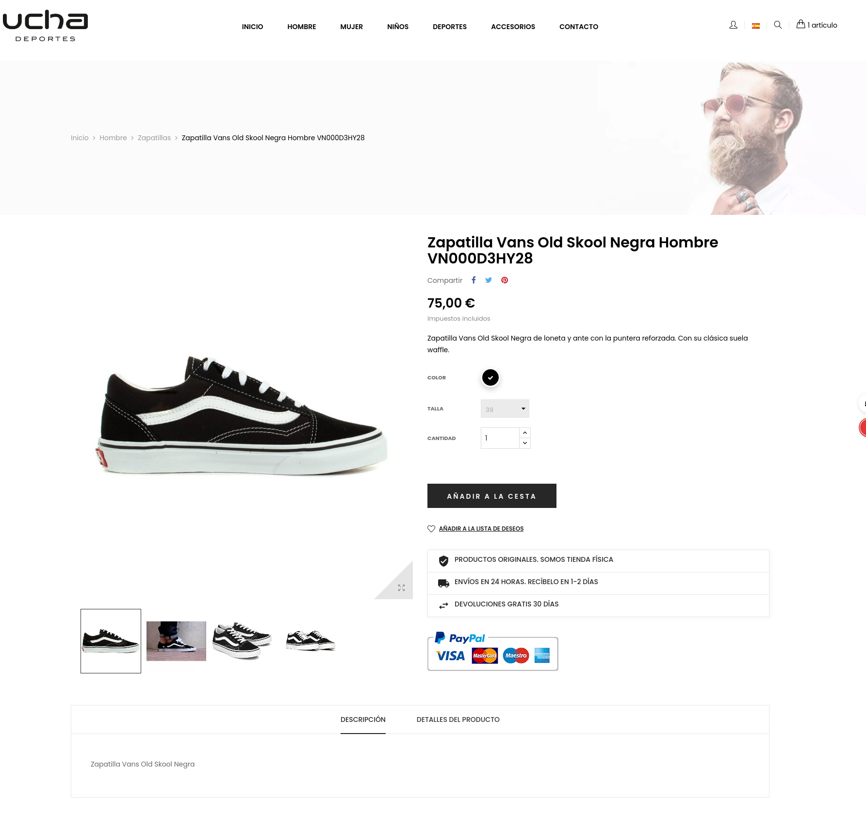Open the user account icon
Screen dimensions: 866x817
(x=733, y=25)
